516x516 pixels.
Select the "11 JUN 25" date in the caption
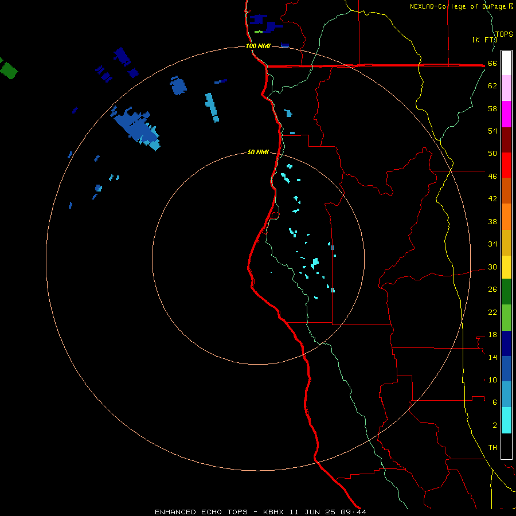tap(312, 512)
